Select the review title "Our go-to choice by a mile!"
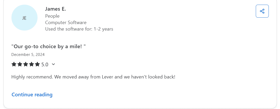Screen dimensions: 280x109 49,47
